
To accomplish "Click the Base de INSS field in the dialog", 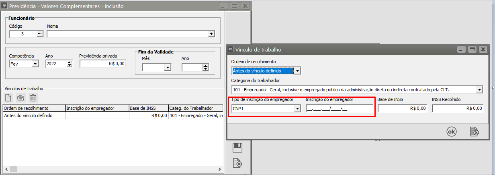I will (402, 108).
